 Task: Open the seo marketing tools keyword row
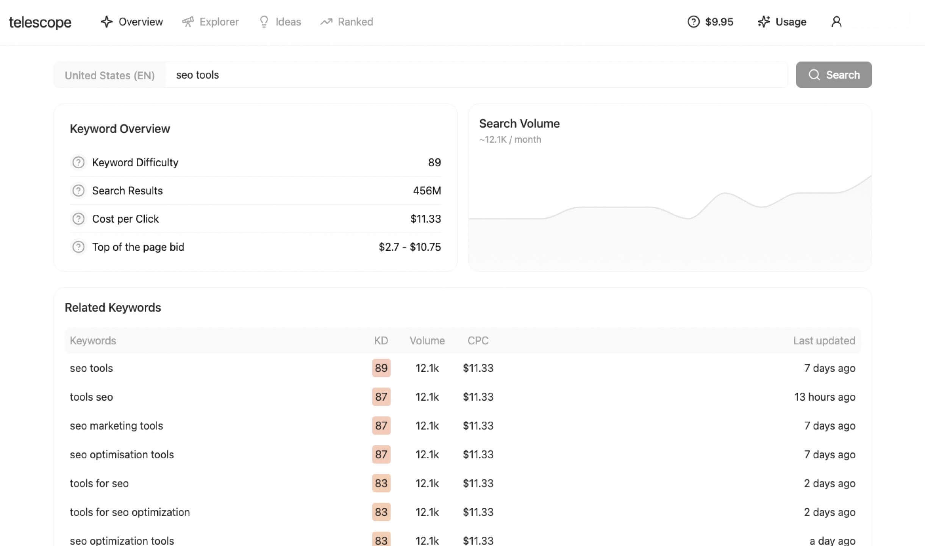click(116, 426)
